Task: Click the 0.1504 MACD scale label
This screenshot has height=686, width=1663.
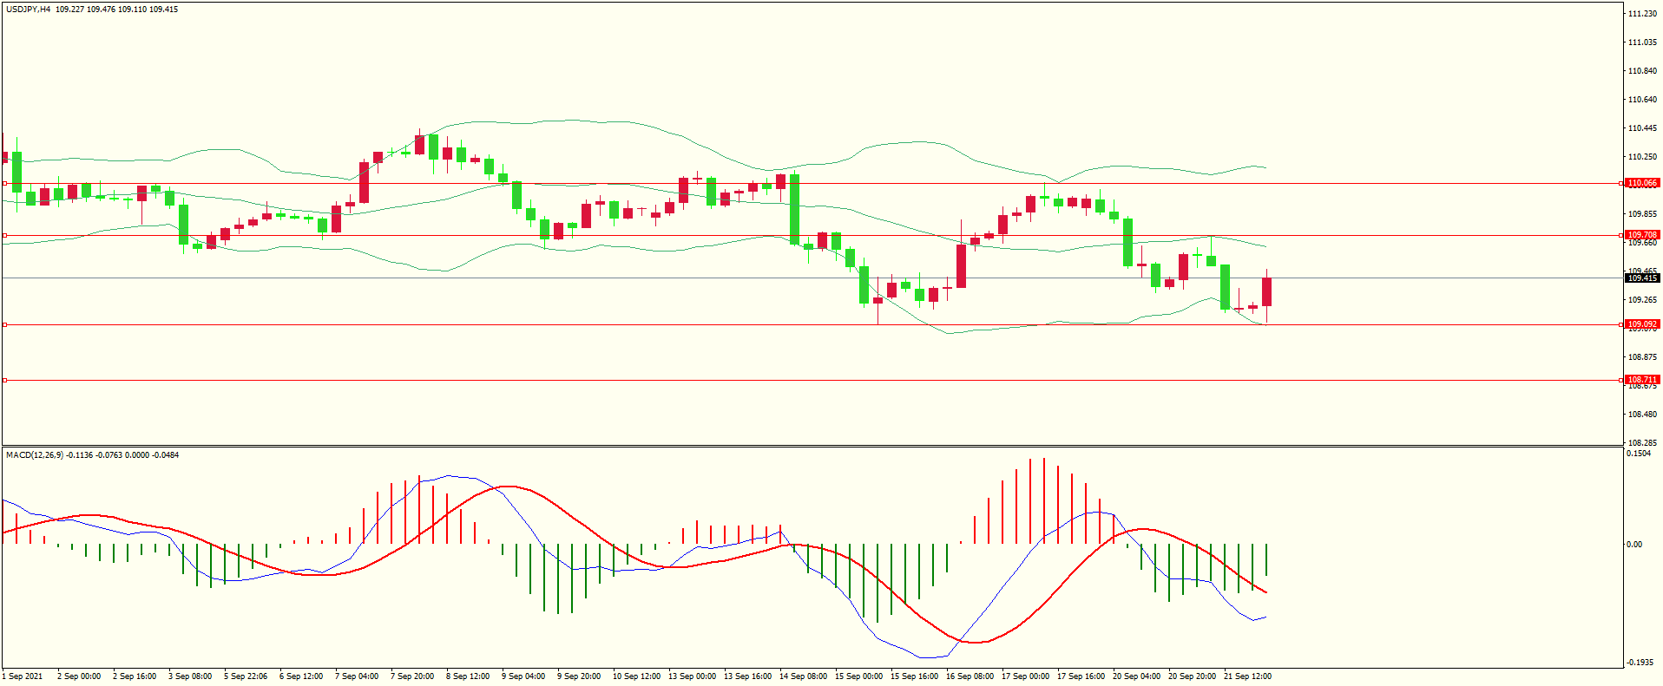Action: [1639, 454]
